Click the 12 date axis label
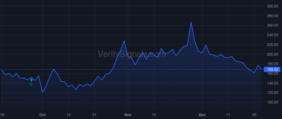This screenshot has width=282, height=119. (154, 115)
